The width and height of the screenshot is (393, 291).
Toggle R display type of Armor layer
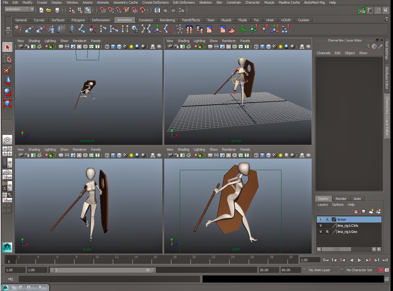[327, 219]
